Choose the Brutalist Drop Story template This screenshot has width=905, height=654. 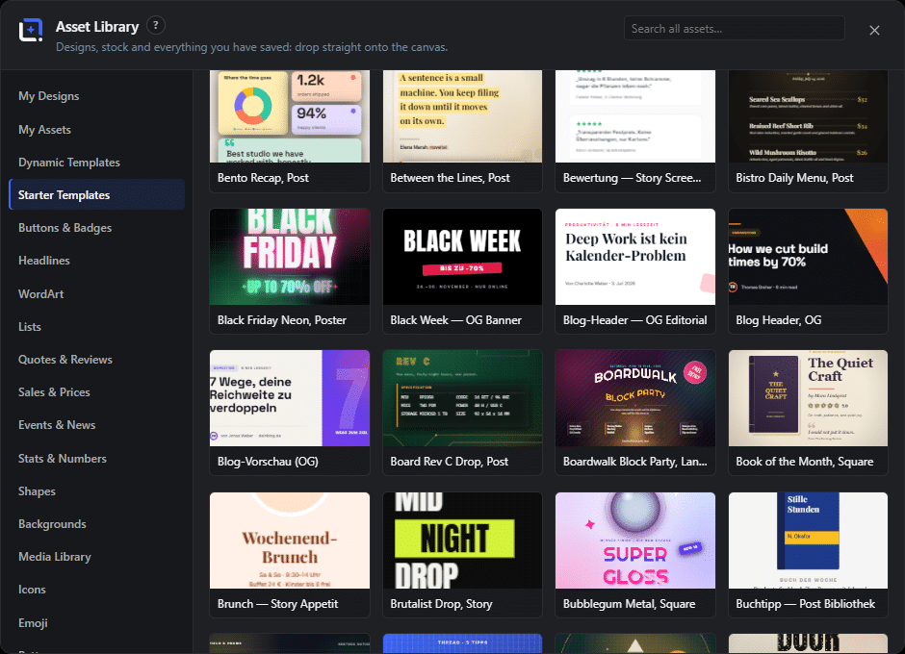(462, 555)
